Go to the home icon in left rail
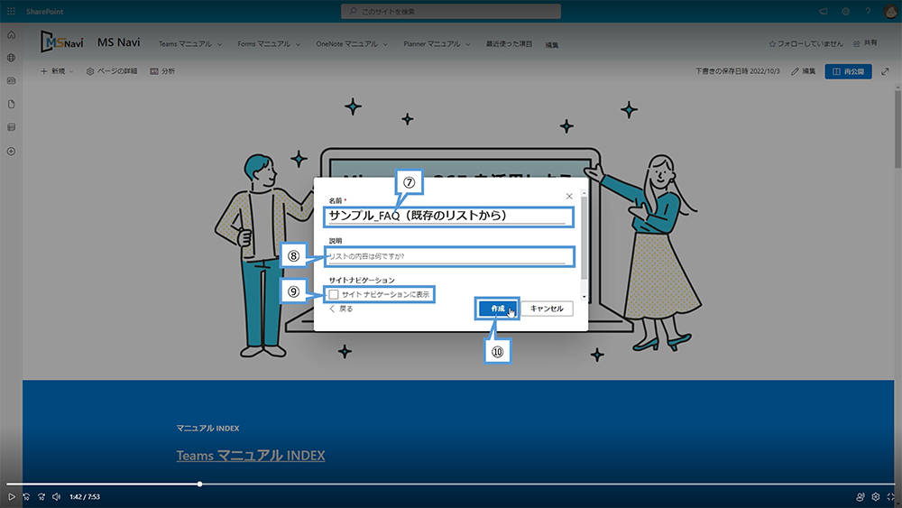Screen dimensions: 902x508 point(11,35)
